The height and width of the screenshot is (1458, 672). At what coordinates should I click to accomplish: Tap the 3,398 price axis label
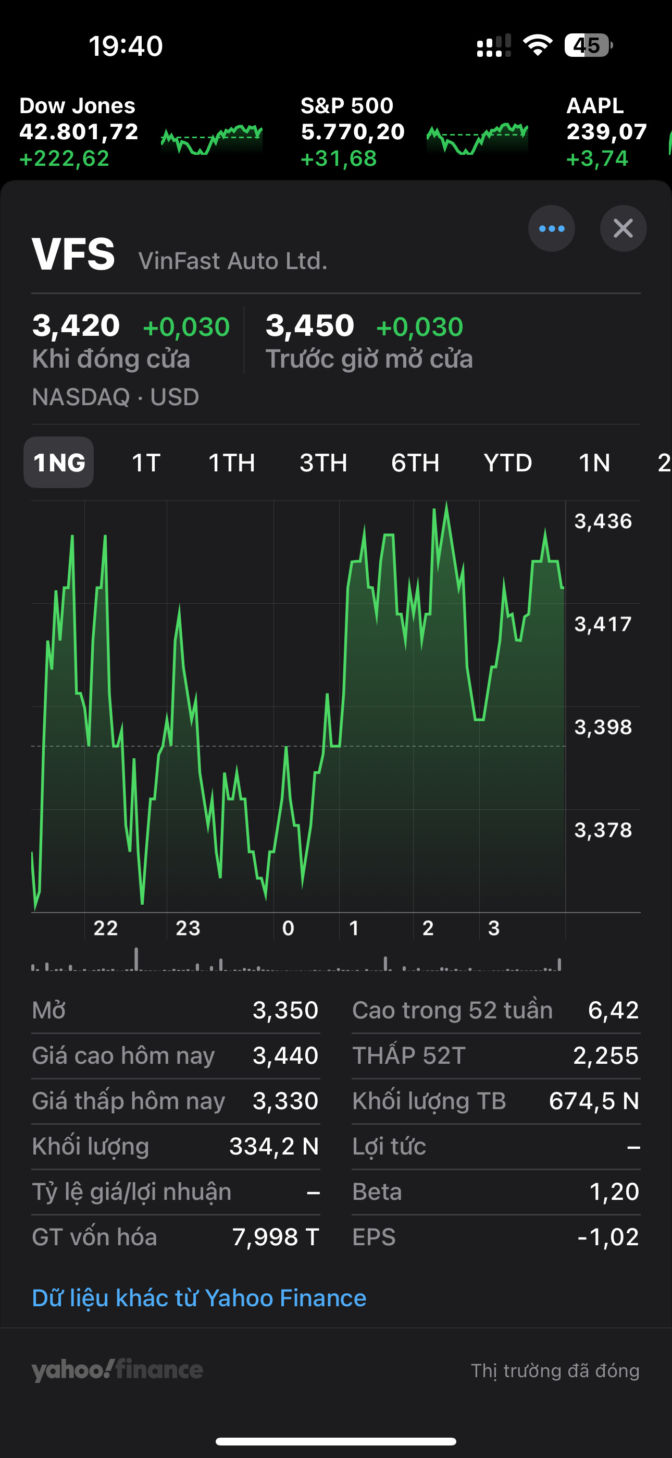coord(603,727)
